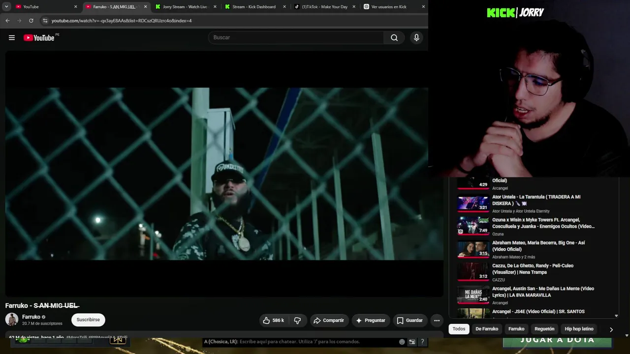Click the browser address bar URL
The image size is (630, 354).
click(x=122, y=21)
